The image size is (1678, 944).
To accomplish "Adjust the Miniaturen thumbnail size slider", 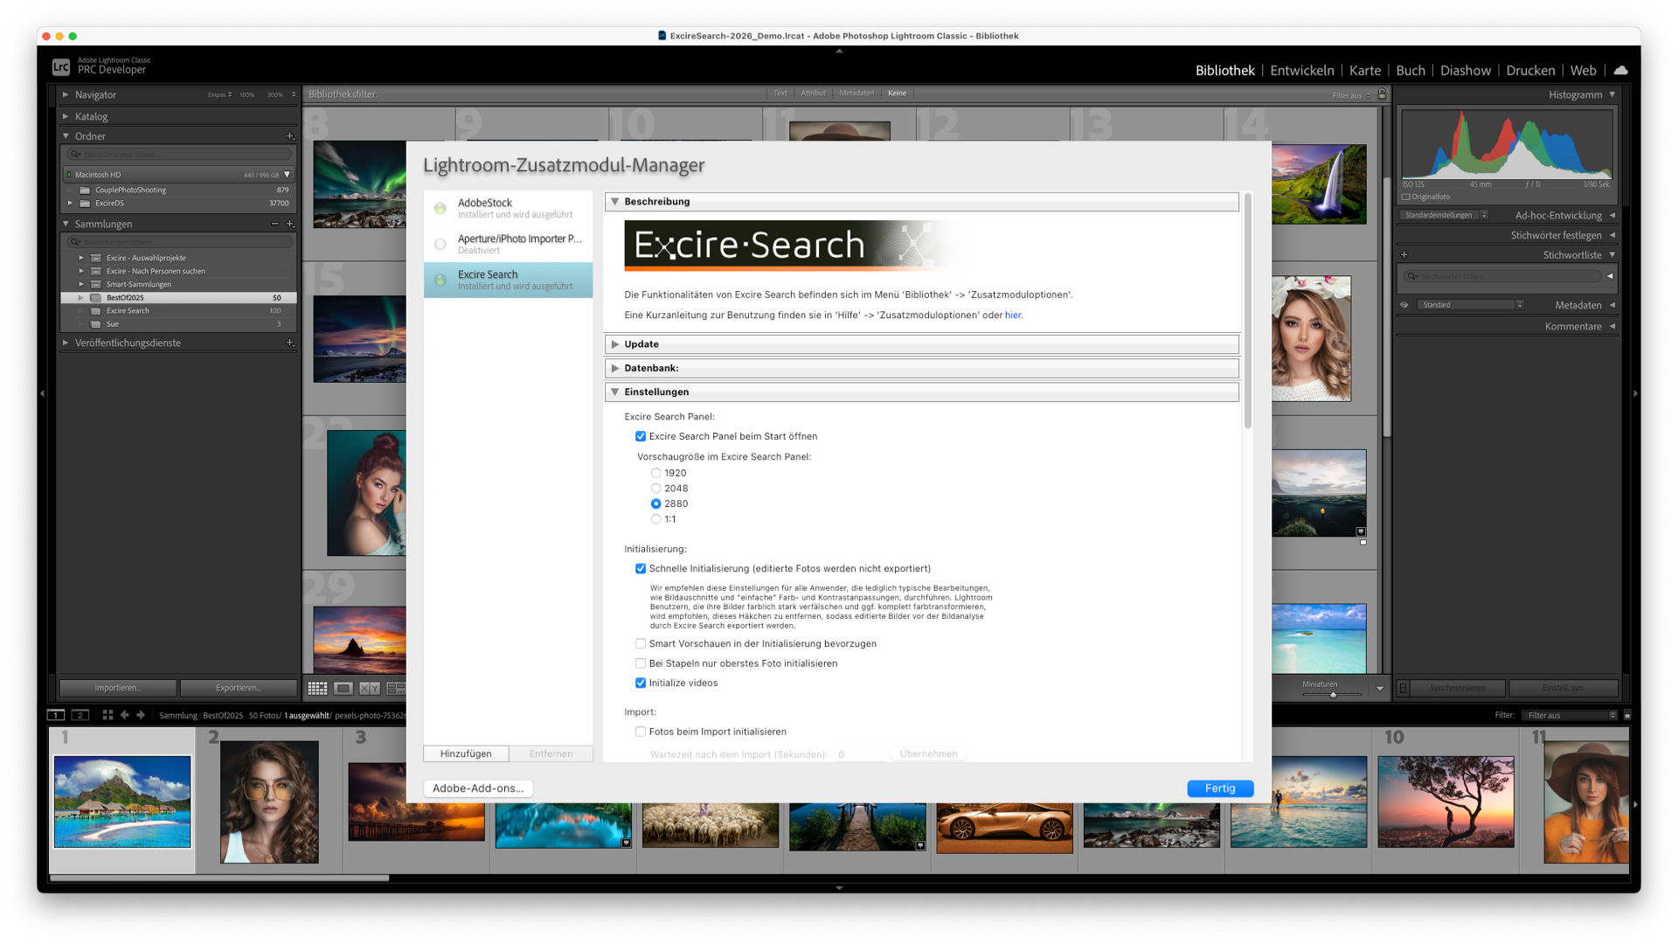I will point(1333,695).
